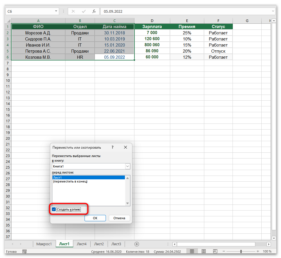Viewport: 281px width, 258px height.
Task: Enable the Enter checkmark in formula bar
Action: 84,11
